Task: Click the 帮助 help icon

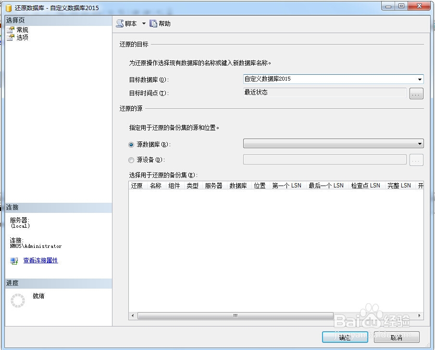Action: point(153,23)
